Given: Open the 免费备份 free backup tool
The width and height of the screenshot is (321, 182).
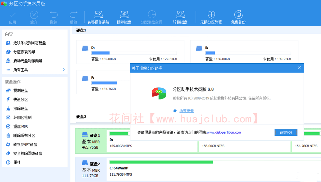Looking at the screenshot, I should pyautogui.click(x=238, y=17).
